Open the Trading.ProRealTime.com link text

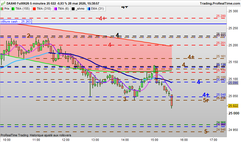pyautogui.click(x=220, y=3)
